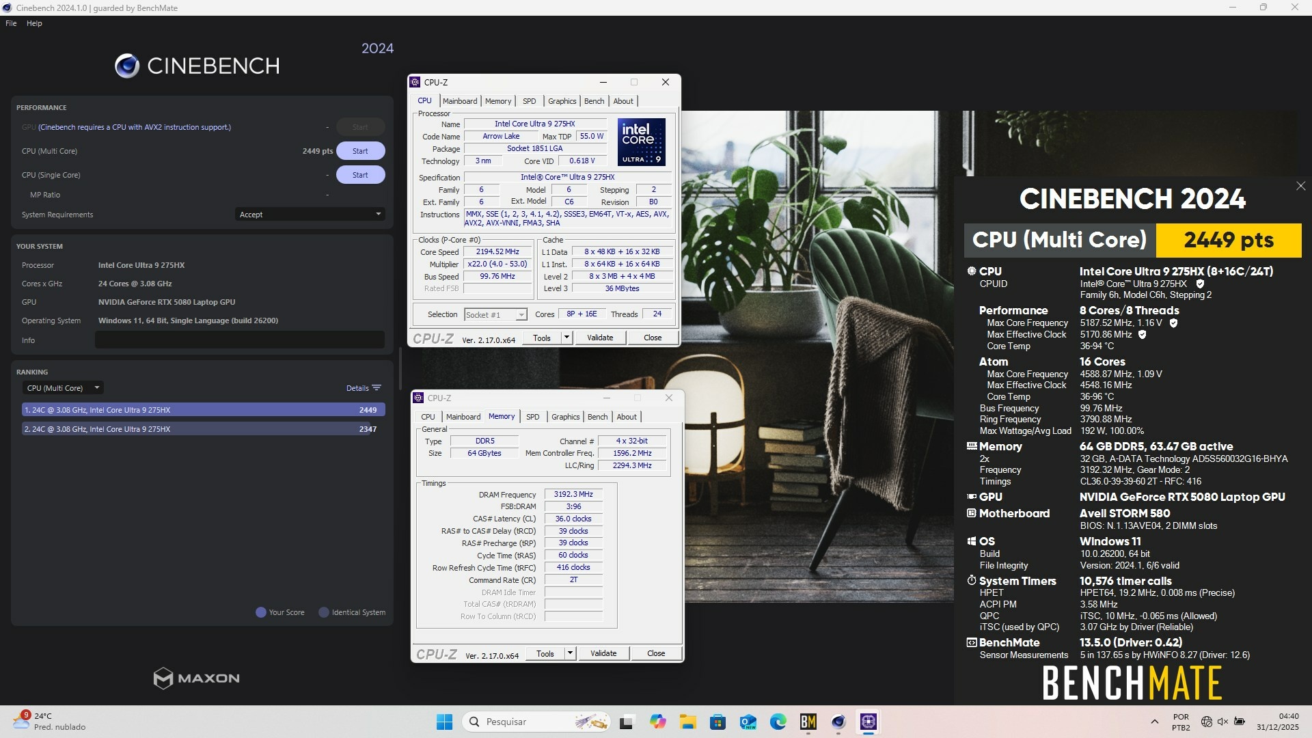
Task: Click the Maxon logo
Action: 196,678
